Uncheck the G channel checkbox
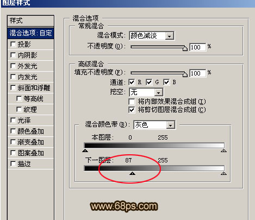 pyautogui.click(x=149, y=83)
